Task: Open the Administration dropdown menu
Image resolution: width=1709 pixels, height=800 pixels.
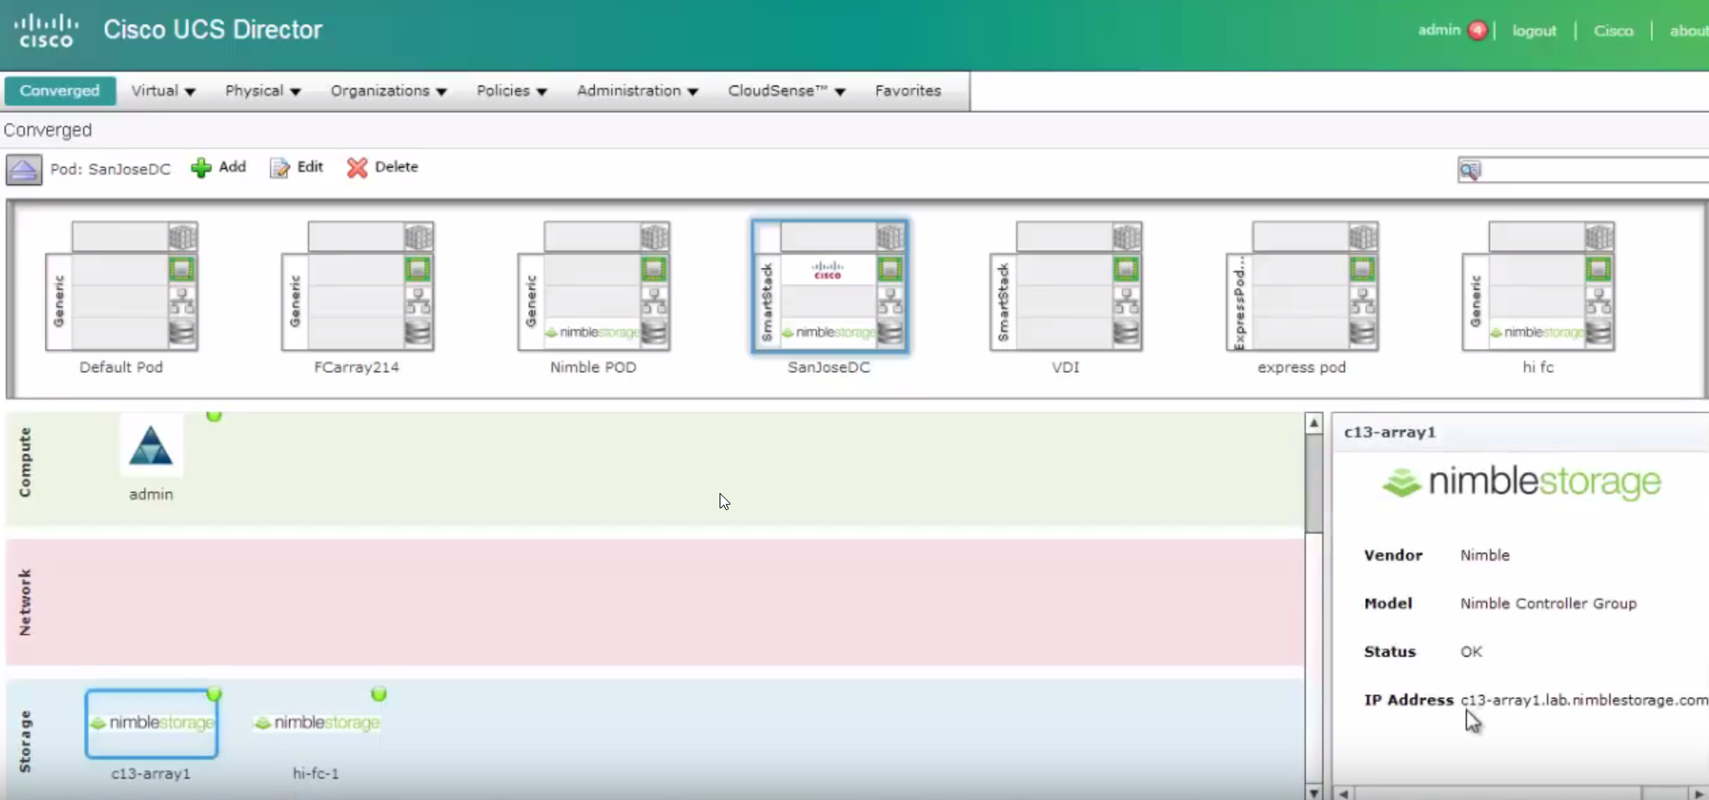Action: (x=637, y=91)
